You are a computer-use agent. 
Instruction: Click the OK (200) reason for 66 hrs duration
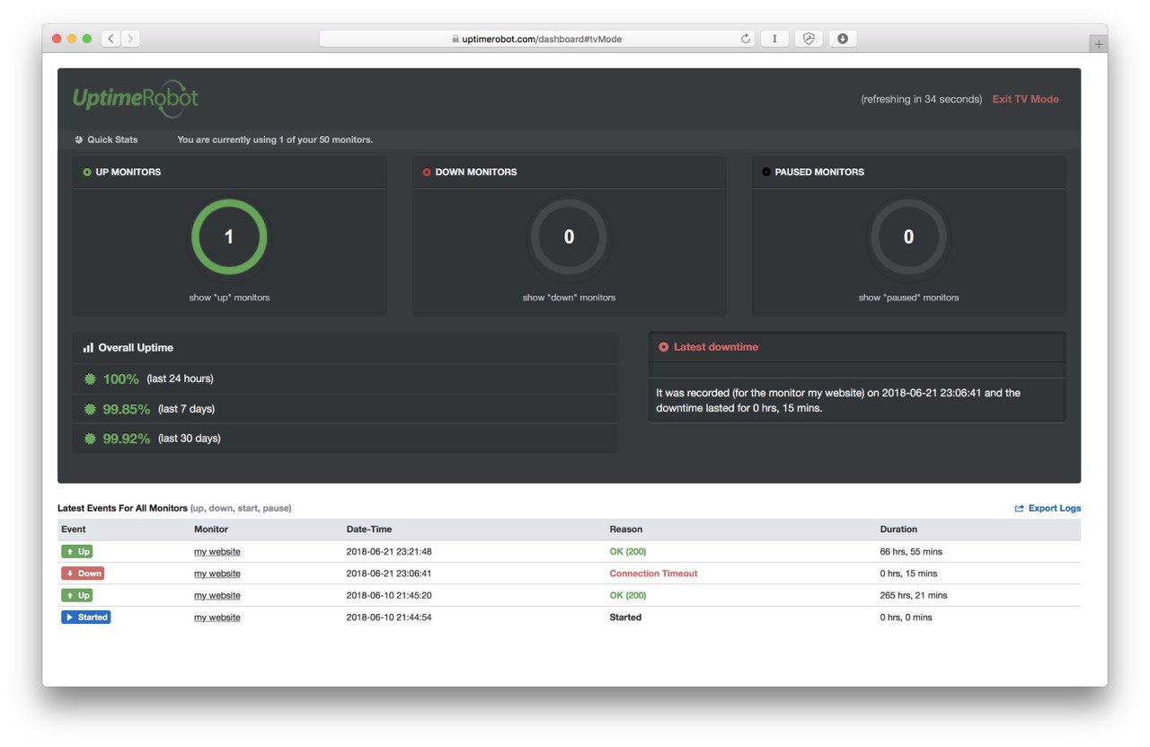[628, 552]
